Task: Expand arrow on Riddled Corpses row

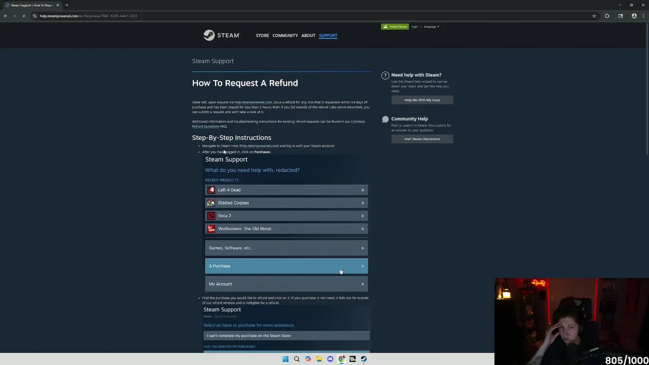Action: click(x=363, y=203)
